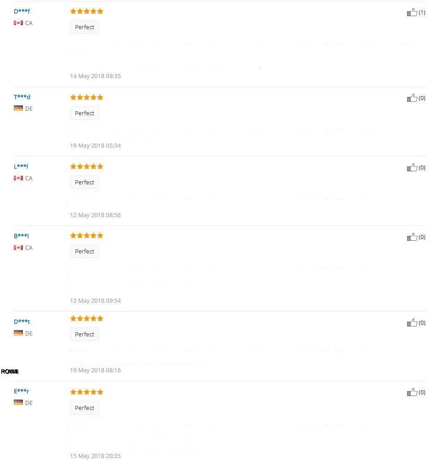Click the five-star rating on T***d's review
Viewport: 438px width, 466px height.
pyautogui.click(x=87, y=97)
